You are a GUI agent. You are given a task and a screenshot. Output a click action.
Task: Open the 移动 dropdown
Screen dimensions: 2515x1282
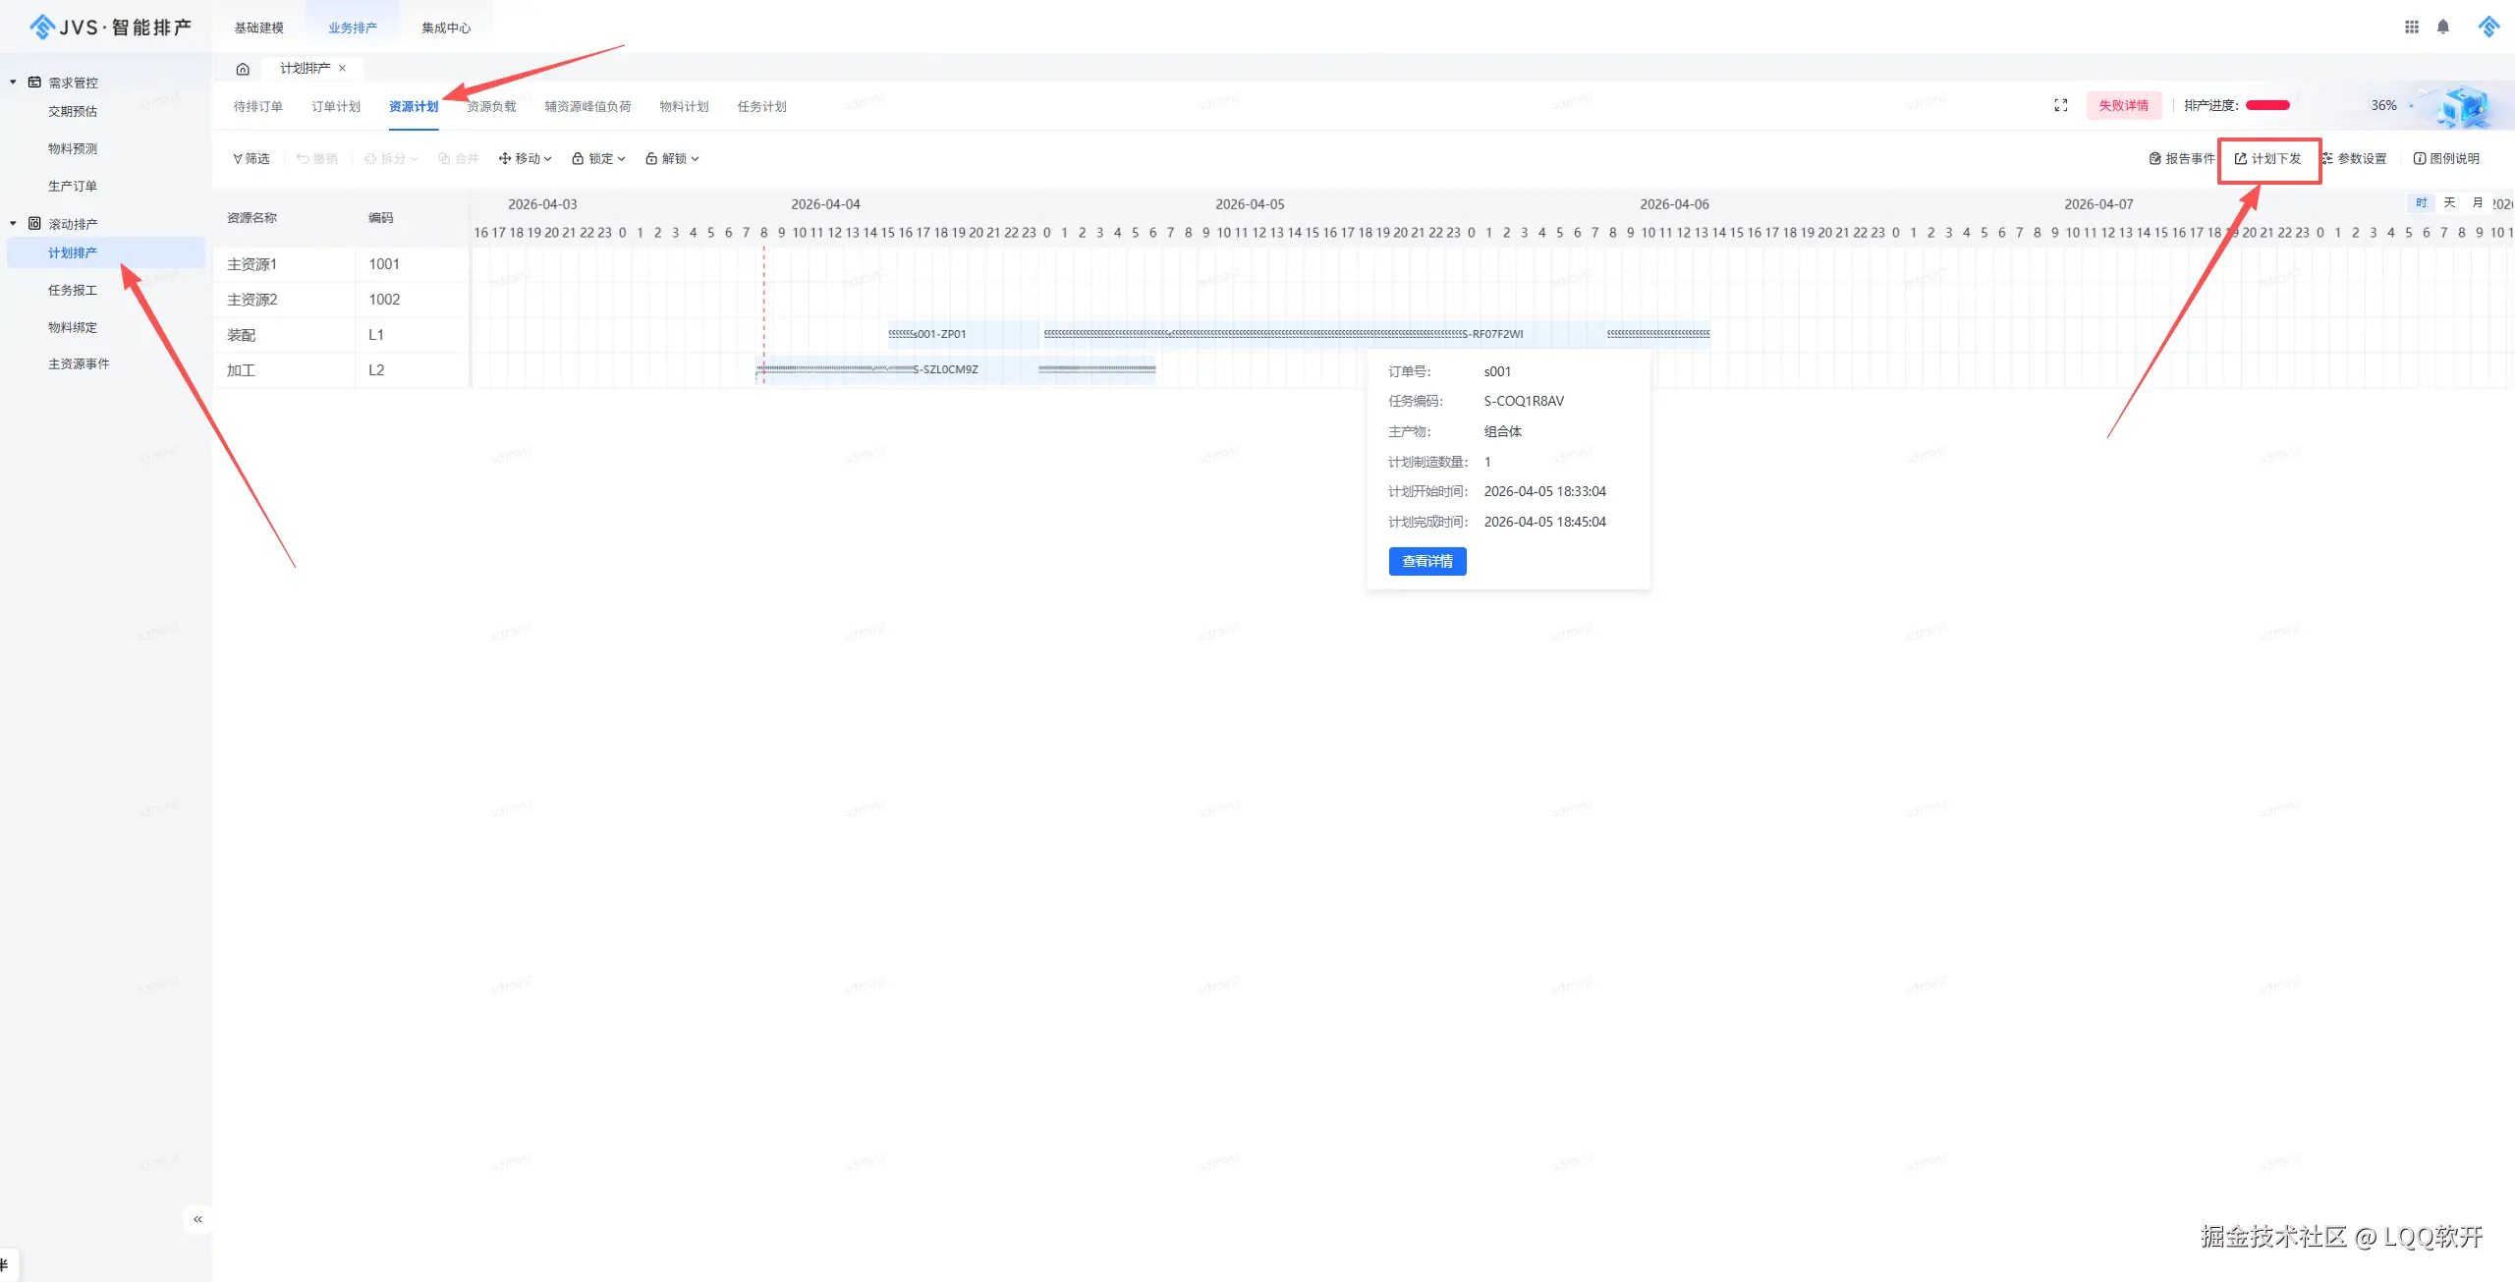click(526, 158)
